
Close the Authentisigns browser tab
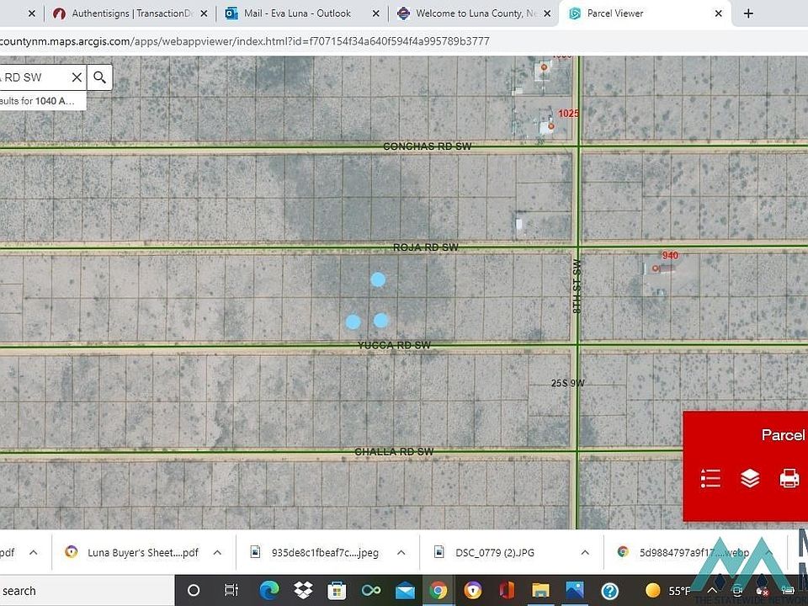[x=204, y=14]
